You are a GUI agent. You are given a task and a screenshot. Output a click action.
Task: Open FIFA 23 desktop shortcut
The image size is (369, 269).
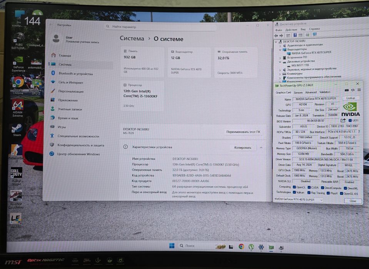pos(15,220)
